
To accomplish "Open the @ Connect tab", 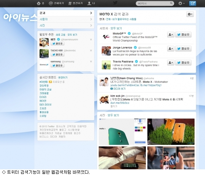I will coord(56,3).
